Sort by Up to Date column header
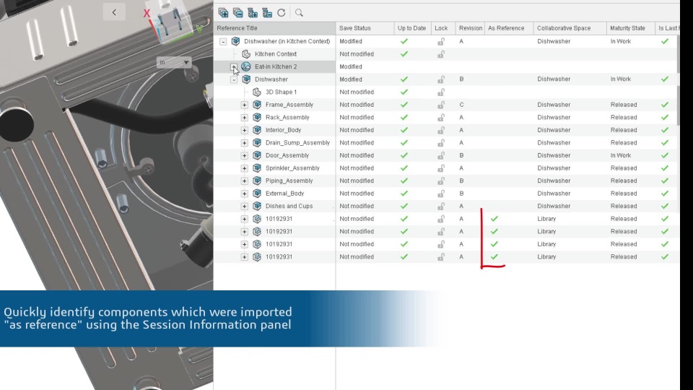Image resolution: width=693 pixels, height=390 pixels. point(412,28)
